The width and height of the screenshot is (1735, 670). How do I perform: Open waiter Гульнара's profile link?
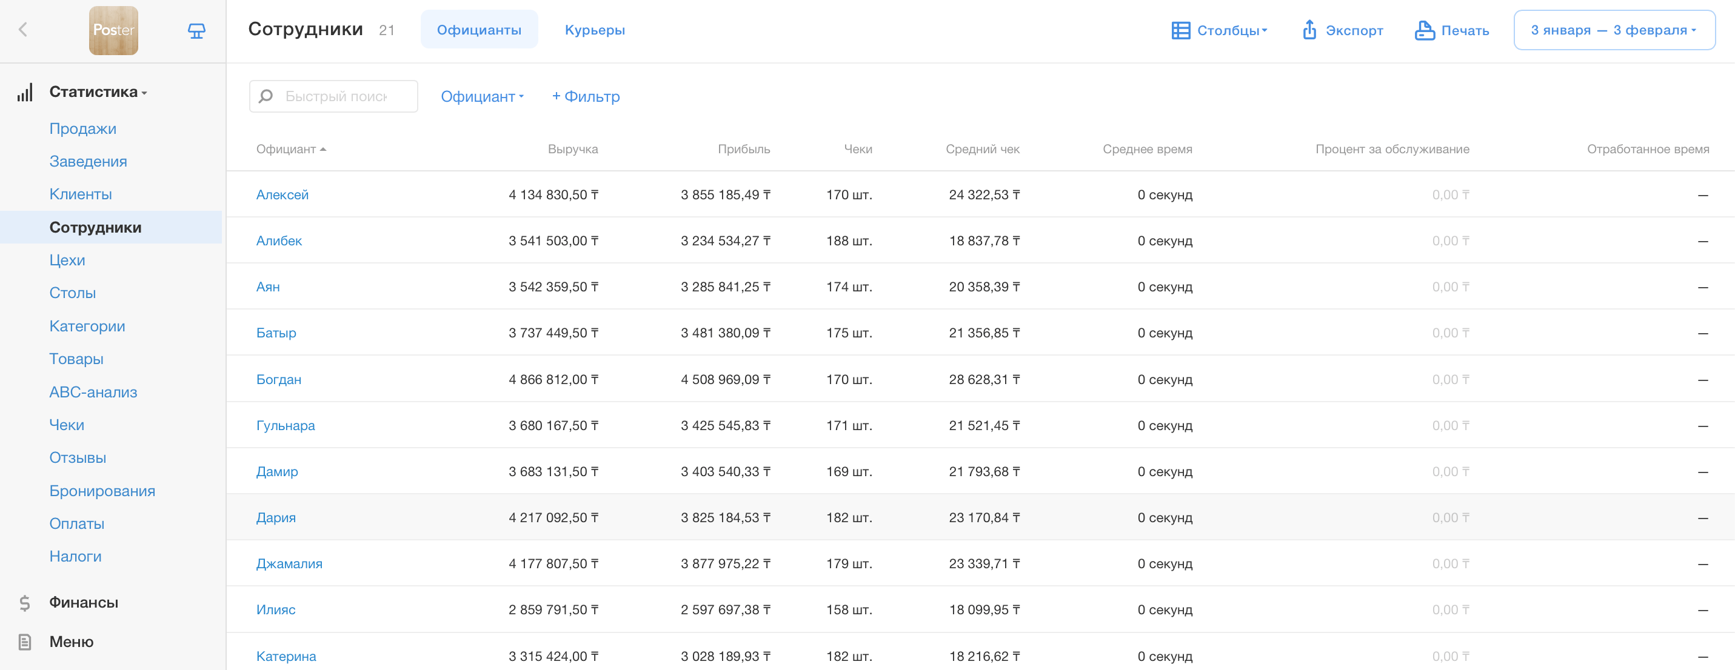click(285, 426)
